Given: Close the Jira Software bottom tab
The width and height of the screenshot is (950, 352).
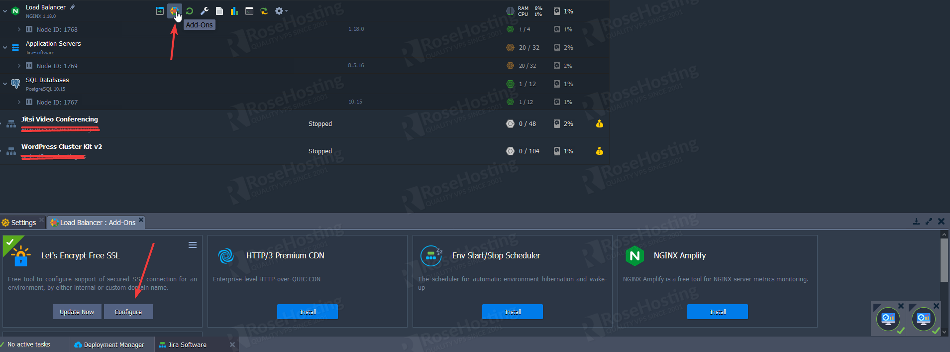Looking at the screenshot, I should [232, 345].
